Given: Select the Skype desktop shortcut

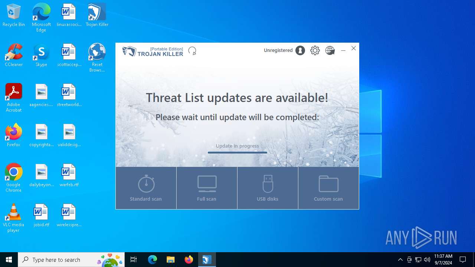Looking at the screenshot, I should click(41, 56).
